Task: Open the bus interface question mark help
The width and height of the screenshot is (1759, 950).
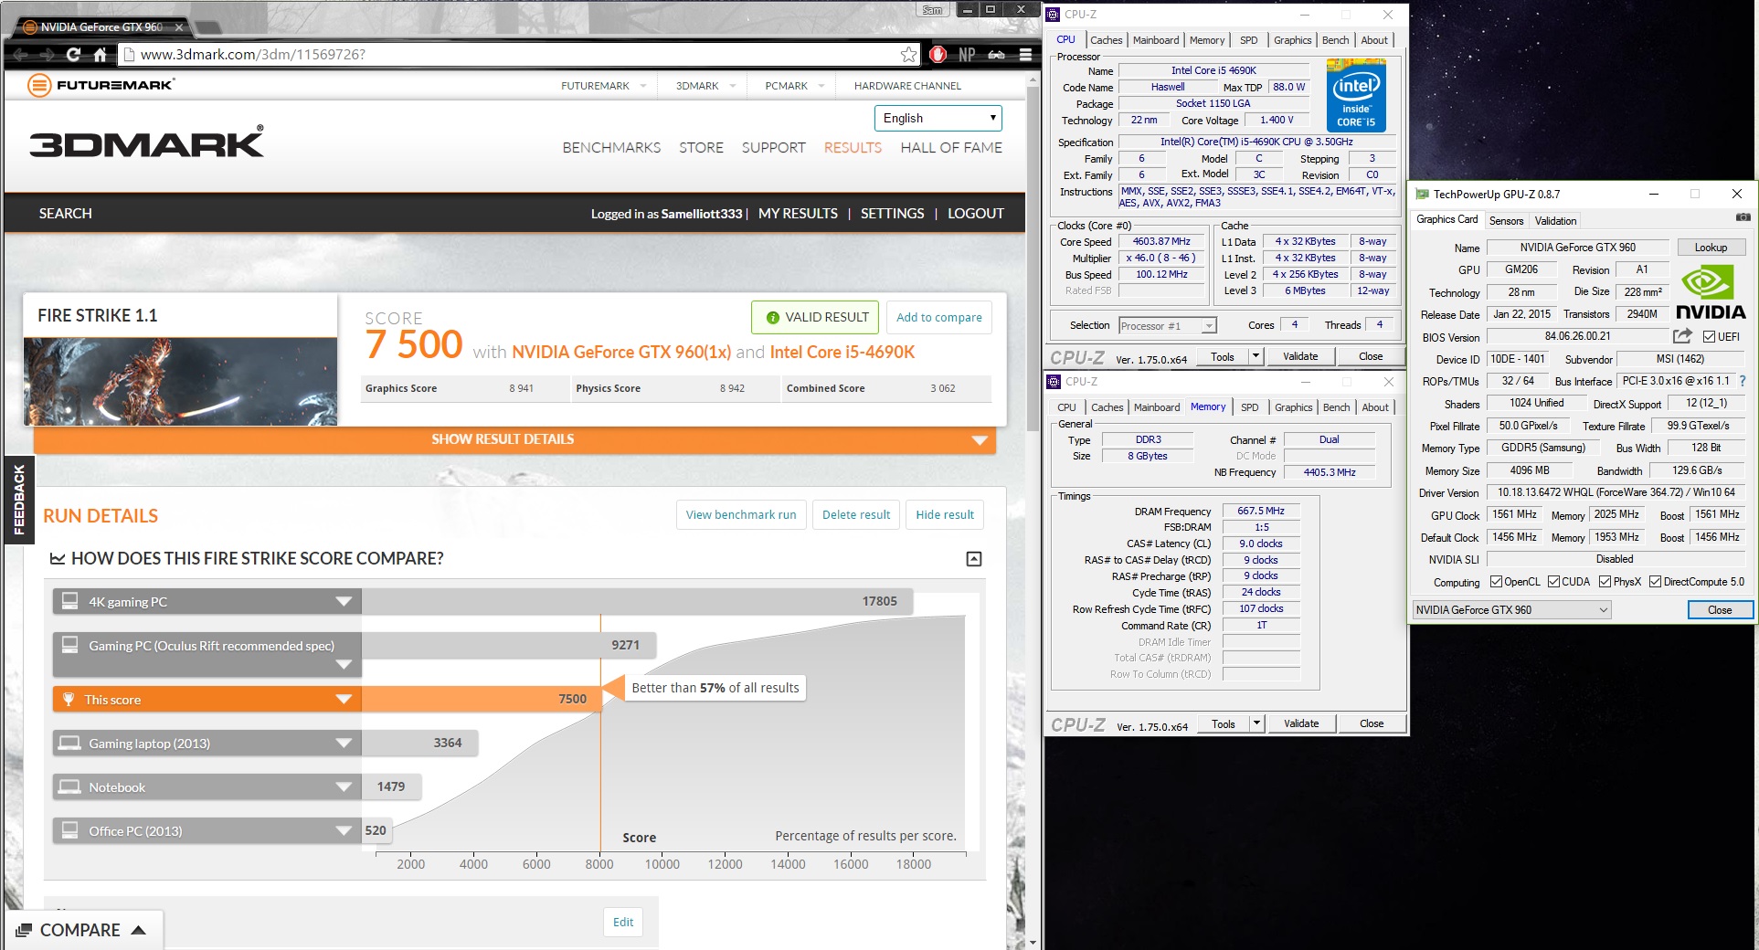Action: (x=1743, y=381)
